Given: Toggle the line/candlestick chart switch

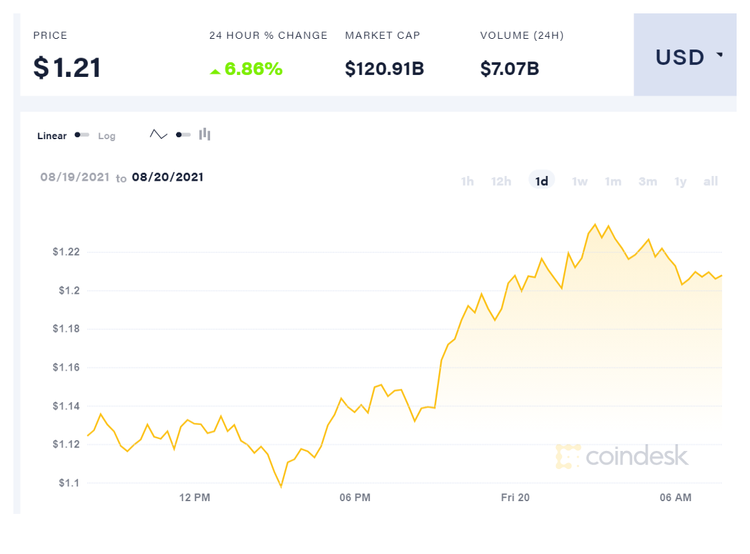Looking at the screenshot, I should (x=183, y=134).
